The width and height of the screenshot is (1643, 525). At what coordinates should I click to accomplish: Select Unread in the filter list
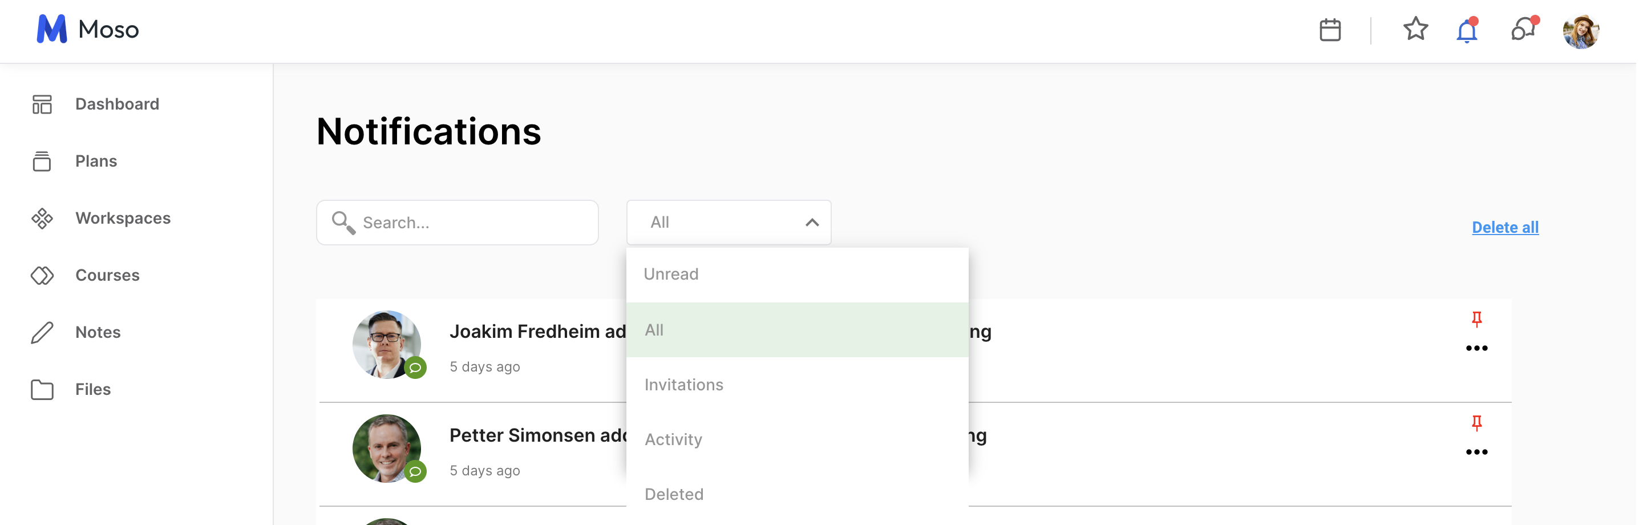coord(796,274)
